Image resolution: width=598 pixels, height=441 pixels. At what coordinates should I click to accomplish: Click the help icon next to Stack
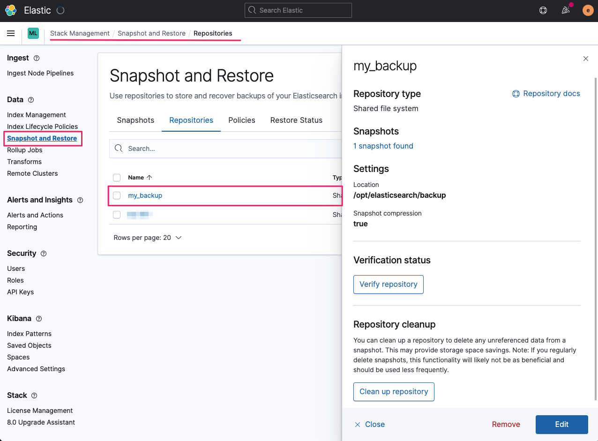click(34, 396)
